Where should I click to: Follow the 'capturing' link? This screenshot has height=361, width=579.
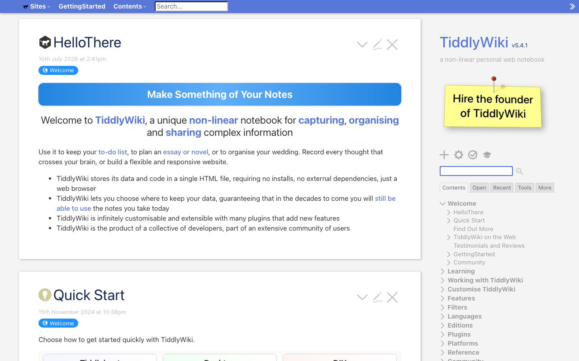(321, 120)
